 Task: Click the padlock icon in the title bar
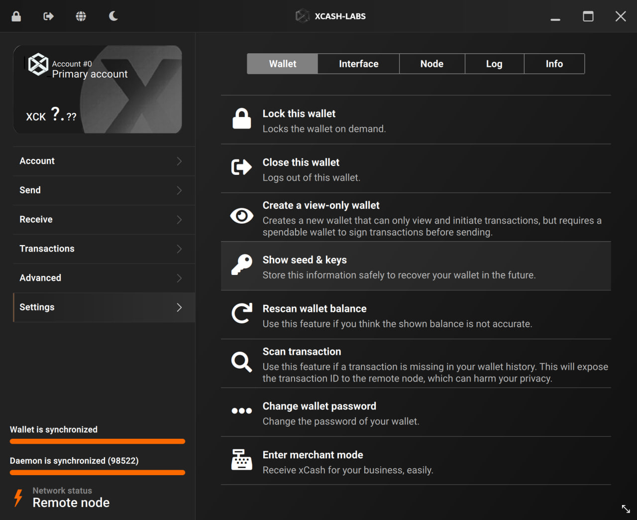(x=16, y=16)
